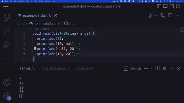Maximize panel size chevron

coord(172,68)
